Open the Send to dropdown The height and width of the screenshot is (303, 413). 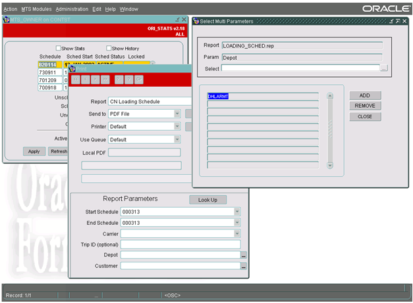177,114
